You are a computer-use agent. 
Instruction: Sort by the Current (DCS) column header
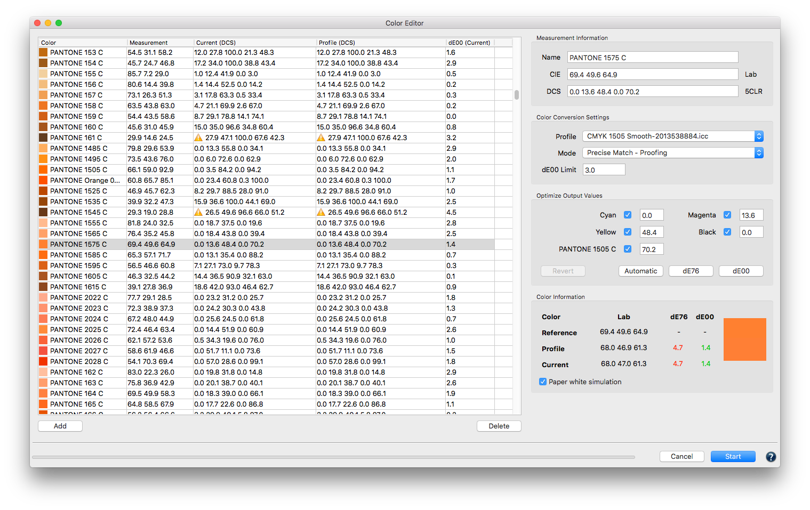[255, 43]
